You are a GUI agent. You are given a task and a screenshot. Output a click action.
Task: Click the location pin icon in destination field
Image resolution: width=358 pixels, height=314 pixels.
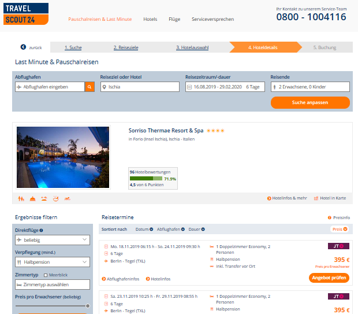(105, 87)
